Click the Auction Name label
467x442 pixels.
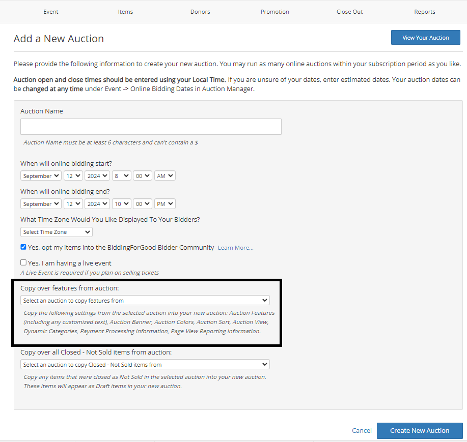[42, 111]
